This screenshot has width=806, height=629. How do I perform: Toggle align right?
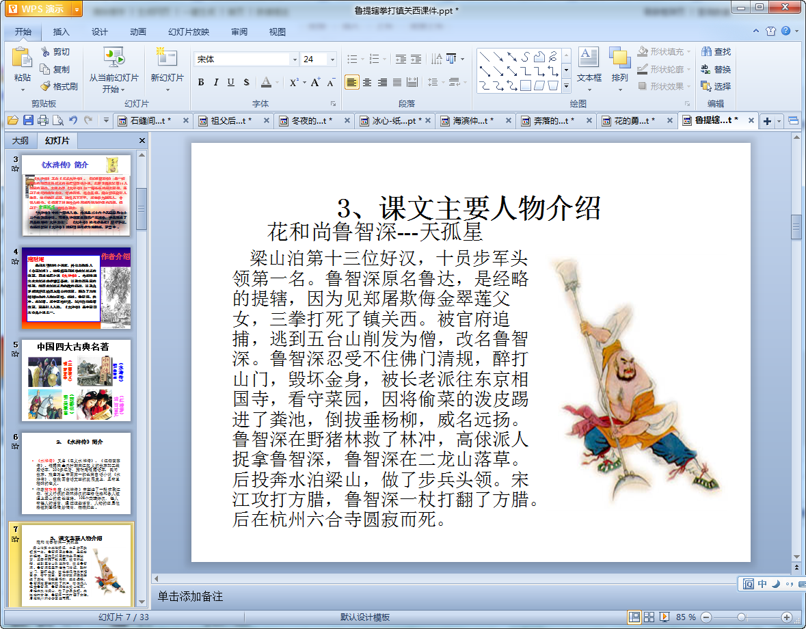382,82
